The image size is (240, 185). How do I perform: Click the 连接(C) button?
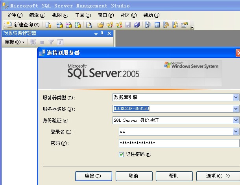point(94,176)
